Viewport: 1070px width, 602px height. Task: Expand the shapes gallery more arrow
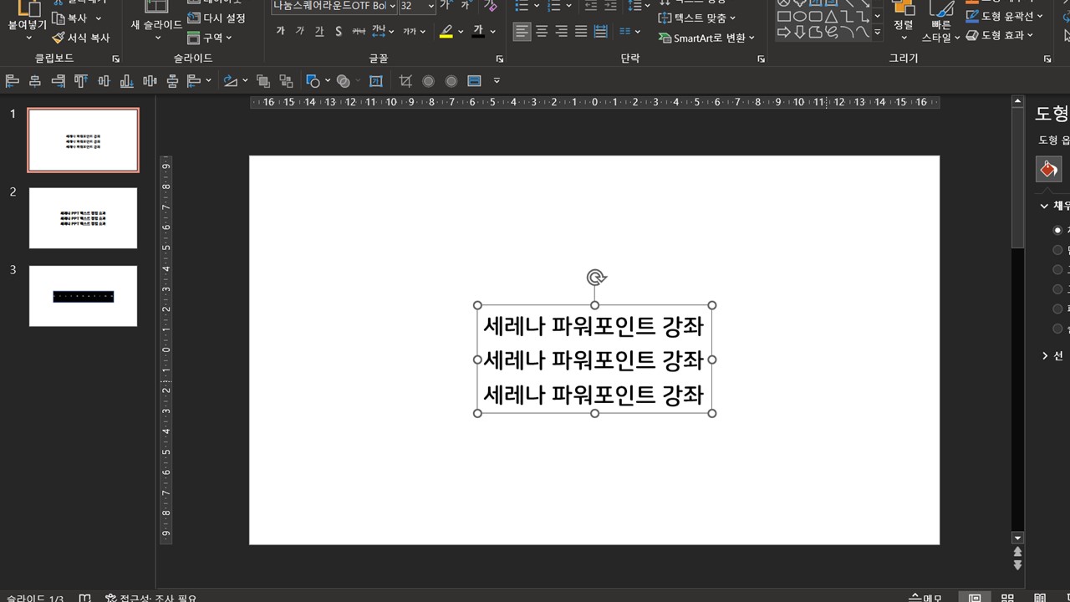[x=877, y=32]
